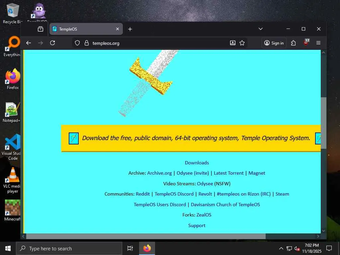Select the Visual Studio Code desktop shortcut
The image size is (340, 255).
pyautogui.click(x=11, y=147)
